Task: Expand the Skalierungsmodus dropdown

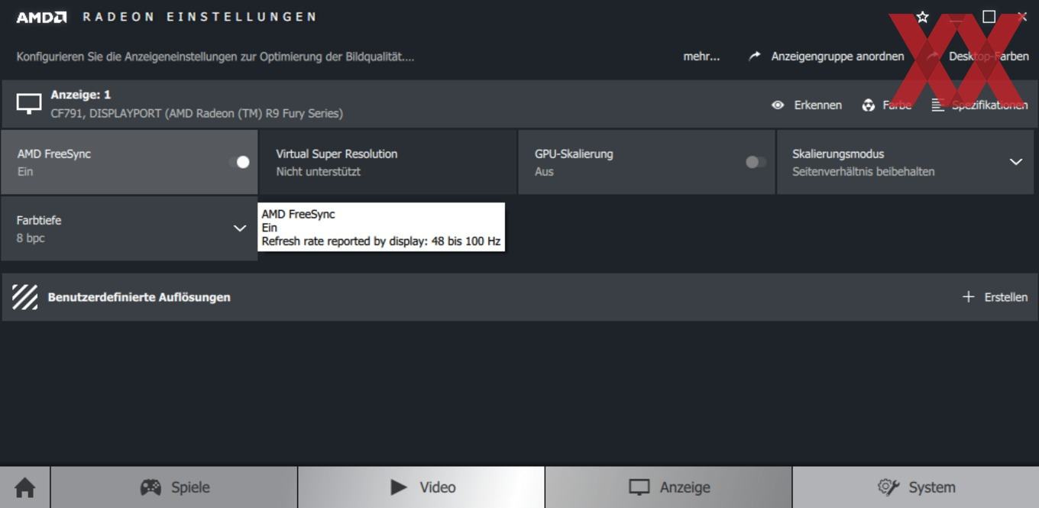Action: point(1015,162)
